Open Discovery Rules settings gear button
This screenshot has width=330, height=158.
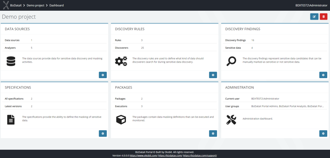213,75
